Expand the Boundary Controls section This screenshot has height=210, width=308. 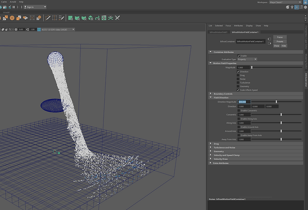tap(210, 94)
